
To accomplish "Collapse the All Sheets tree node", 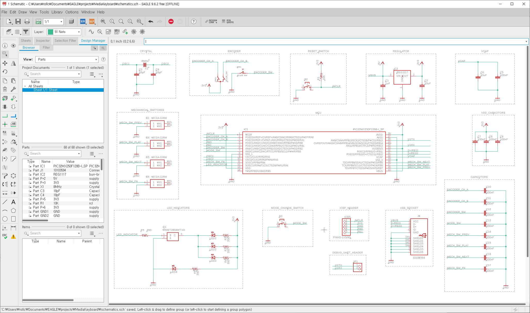I will click(25, 86).
